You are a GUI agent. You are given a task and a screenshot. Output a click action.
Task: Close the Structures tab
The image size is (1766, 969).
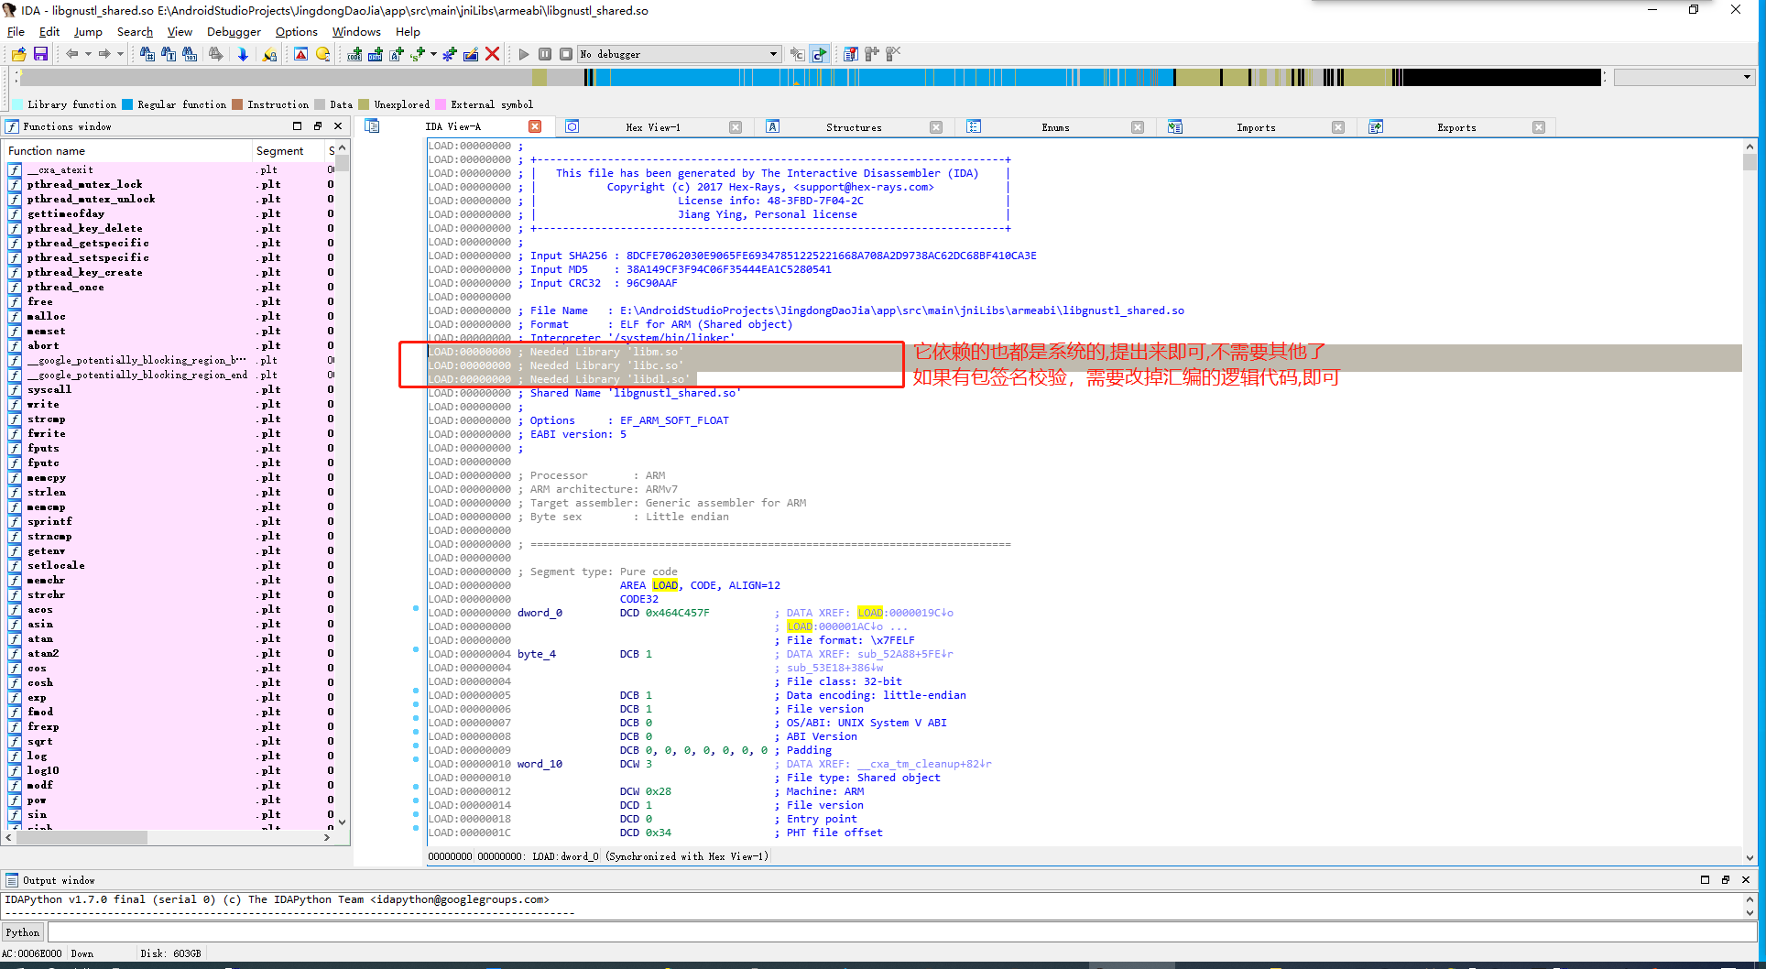936,127
